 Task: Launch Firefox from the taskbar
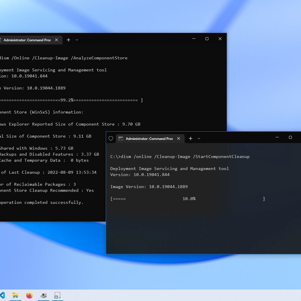coord(29,295)
